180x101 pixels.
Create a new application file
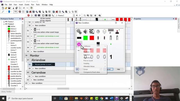click(3, 8)
